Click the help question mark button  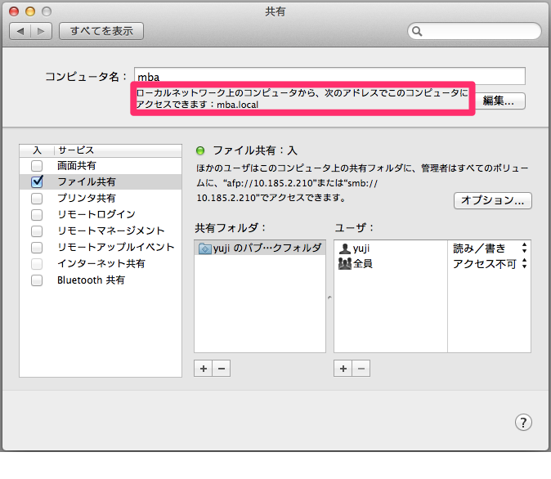click(x=524, y=422)
